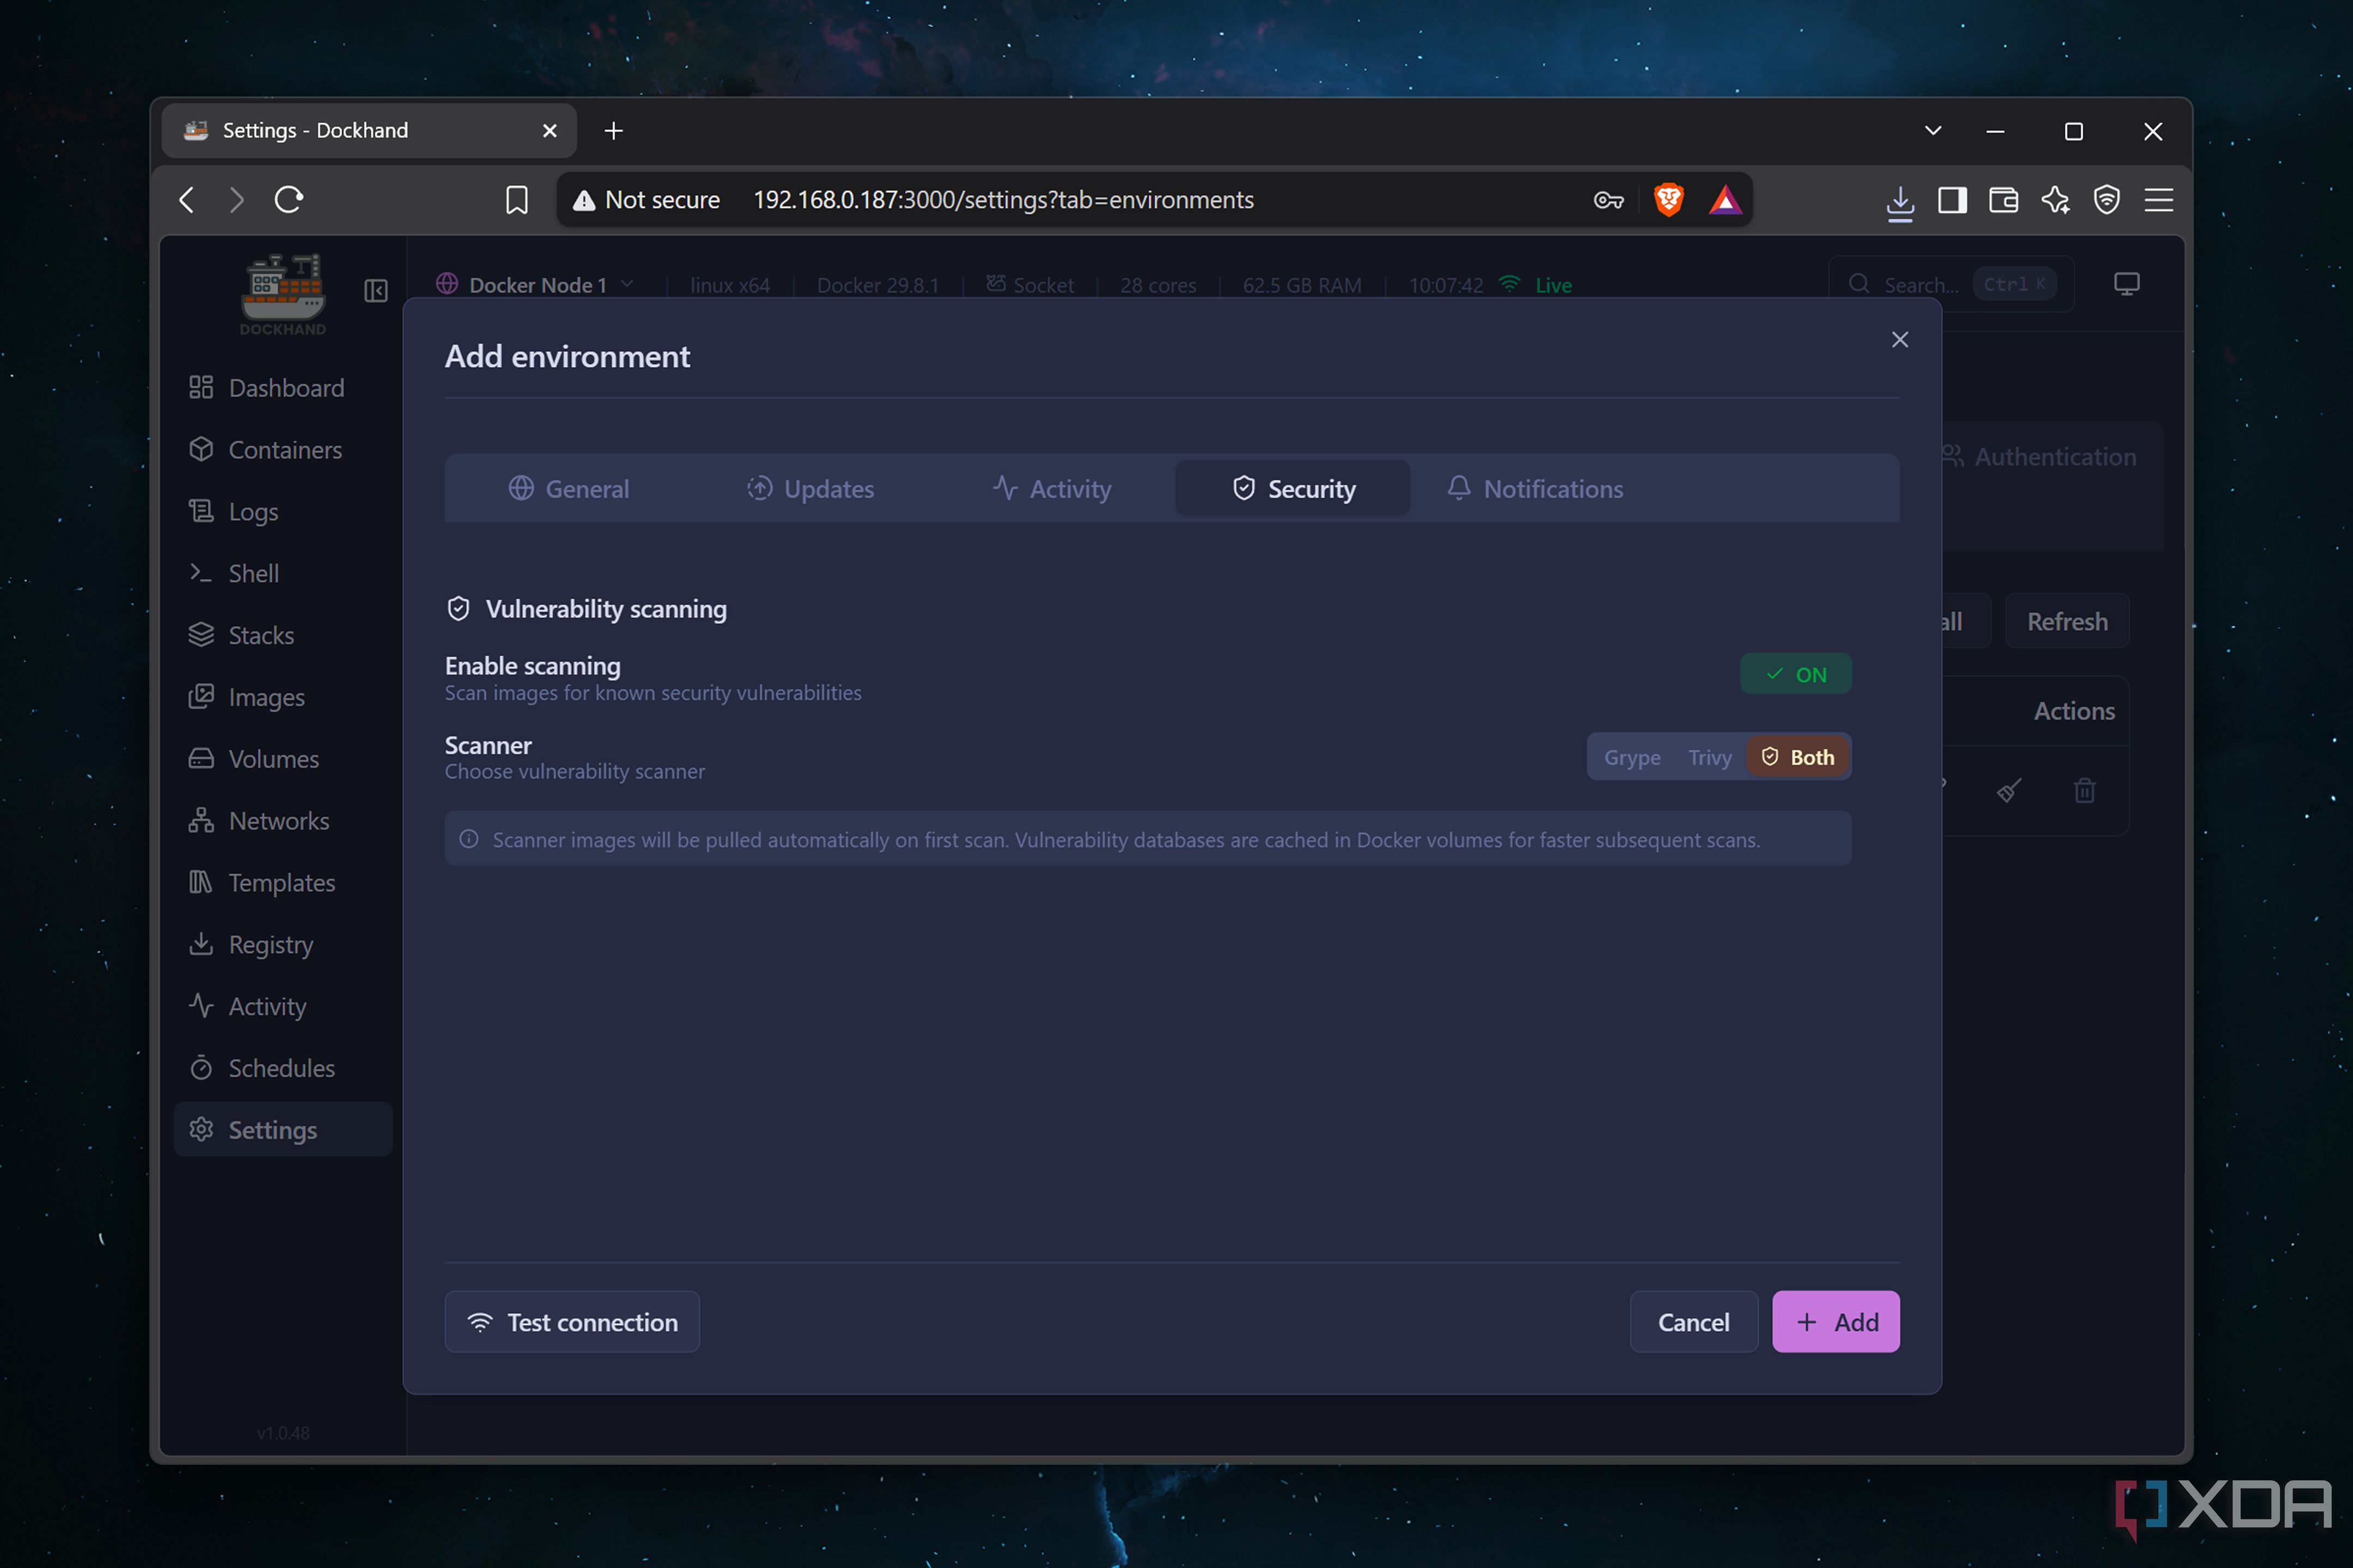Select Trivy scanner option
This screenshot has height=1568, width=2353.
point(1709,757)
